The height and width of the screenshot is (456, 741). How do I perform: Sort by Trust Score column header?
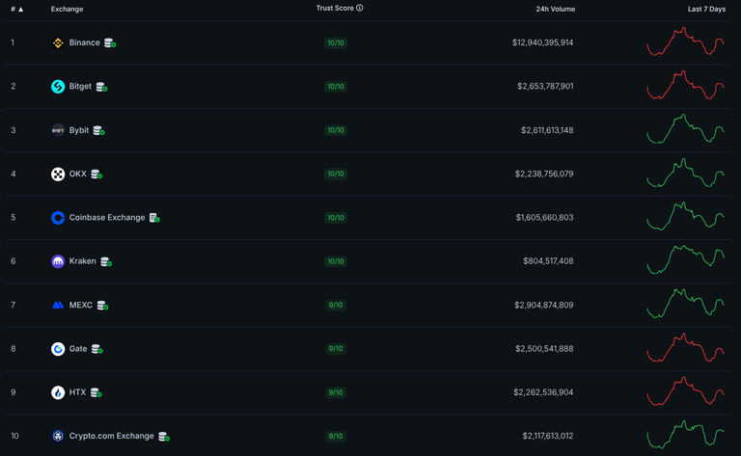(x=335, y=8)
